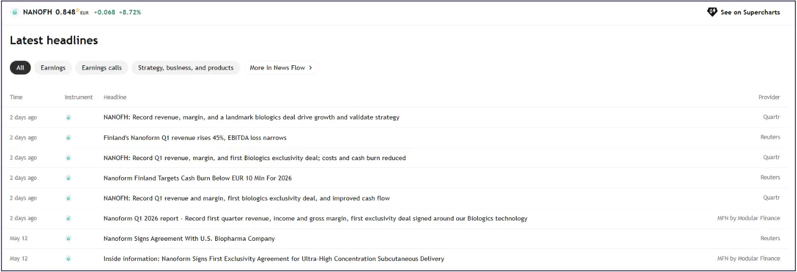Open the See on Supercharts link
The height and width of the screenshot is (272, 797).
pyautogui.click(x=743, y=12)
